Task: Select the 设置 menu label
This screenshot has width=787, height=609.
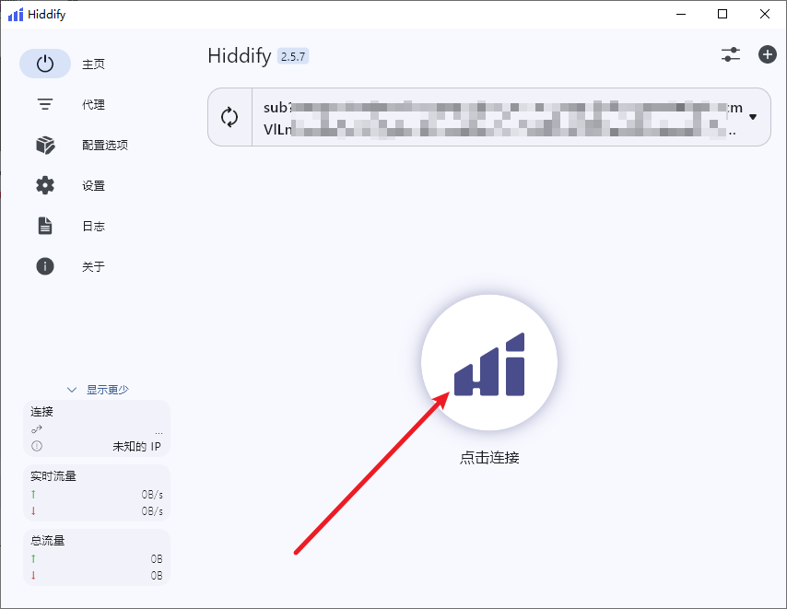Action: (93, 185)
